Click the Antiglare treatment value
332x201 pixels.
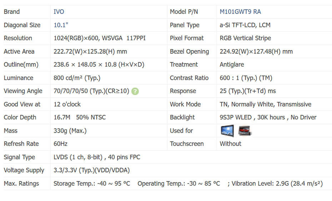(232, 65)
